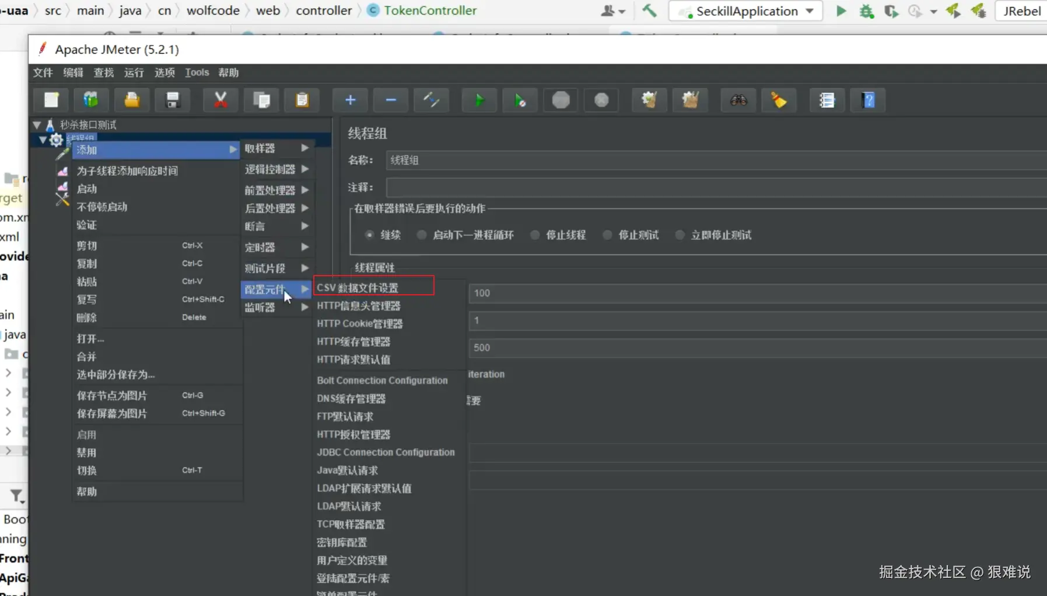The image size is (1047, 596).
Task: Click the Copy toolbar icon
Action: pos(261,100)
